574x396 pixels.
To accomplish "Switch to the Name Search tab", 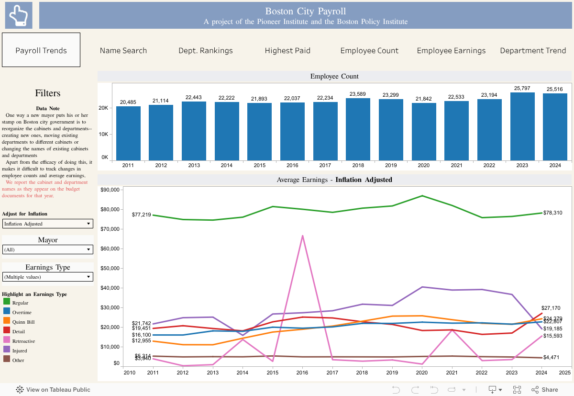I will pos(123,50).
